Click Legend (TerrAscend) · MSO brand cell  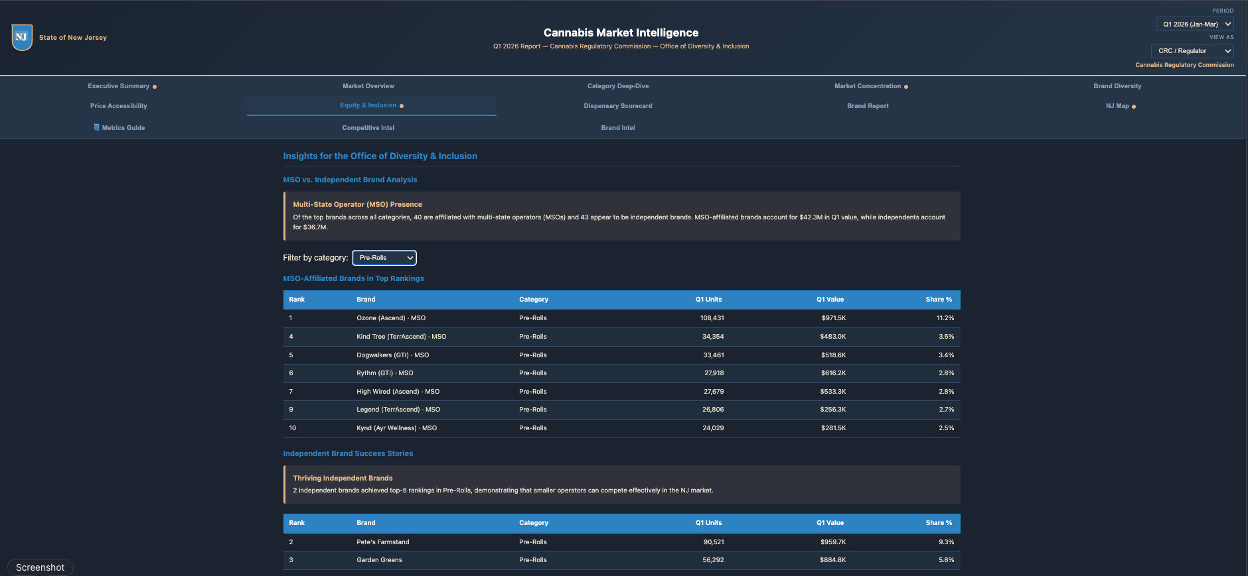point(398,410)
